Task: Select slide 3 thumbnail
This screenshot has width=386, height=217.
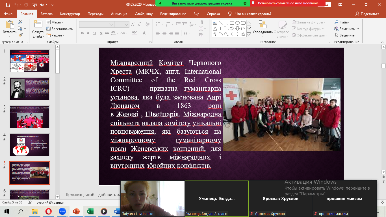Action: pyautogui.click(x=30, y=117)
